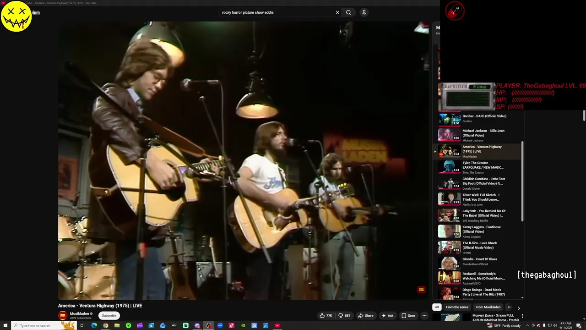Open the YouTube app icon on the taskbar
This screenshot has height=330, width=586.
[277, 325]
